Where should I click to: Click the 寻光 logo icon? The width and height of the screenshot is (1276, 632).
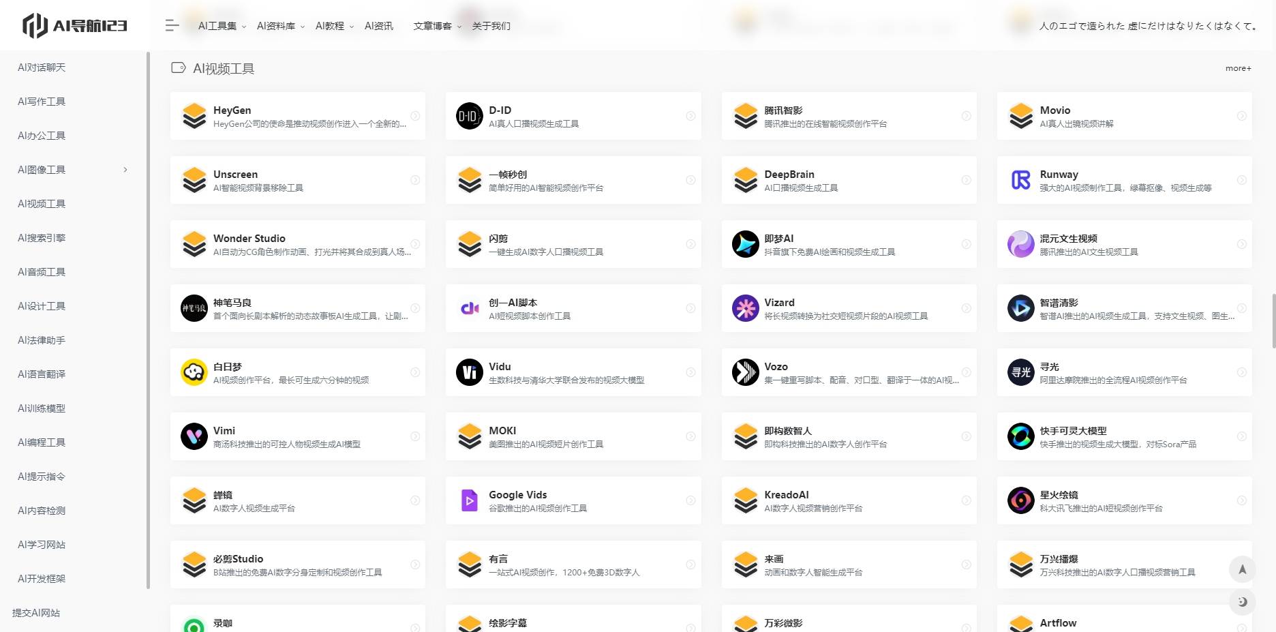pyautogui.click(x=1021, y=372)
